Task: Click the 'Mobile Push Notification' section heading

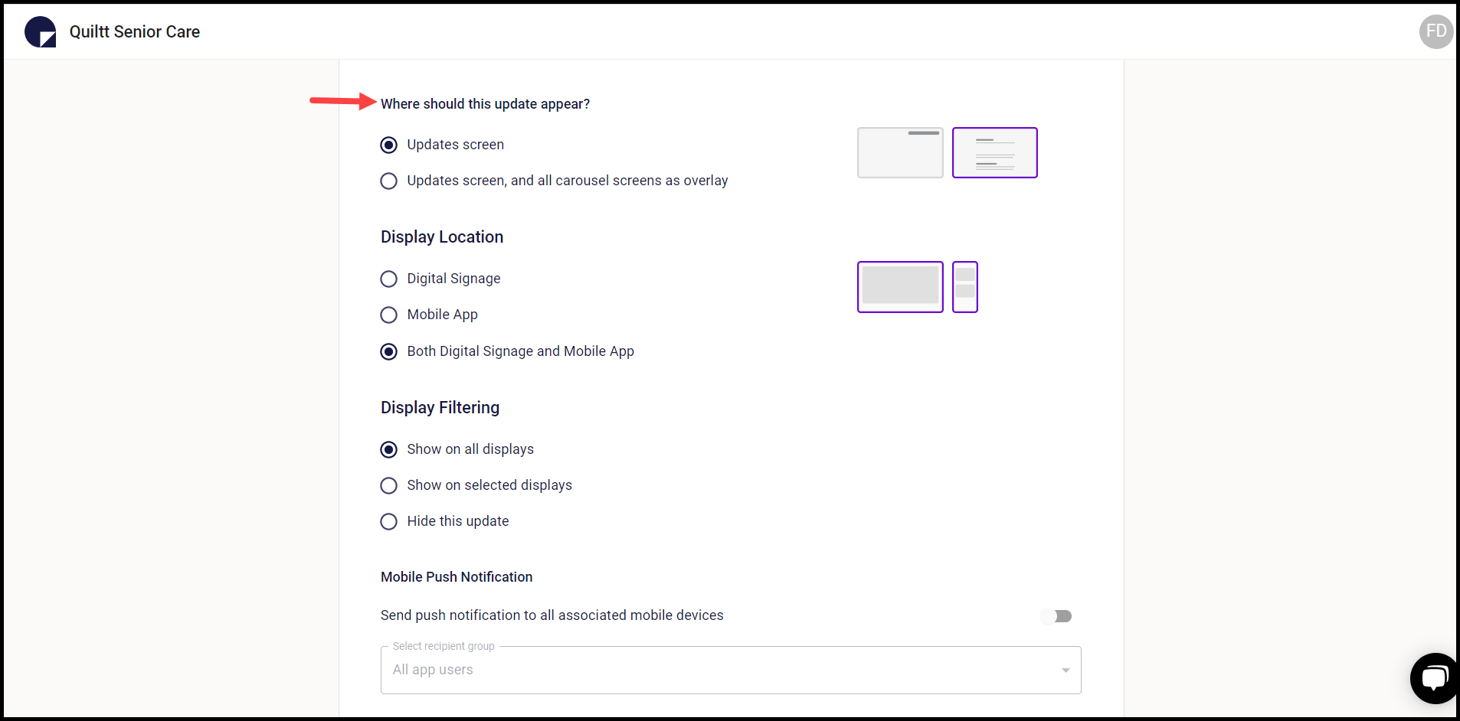Action: pos(456,576)
